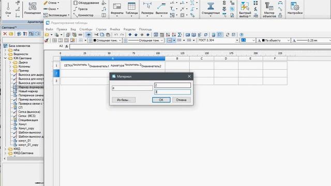Click the blue help question icon
This screenshot has height=186, width=331.
(242, 35)
